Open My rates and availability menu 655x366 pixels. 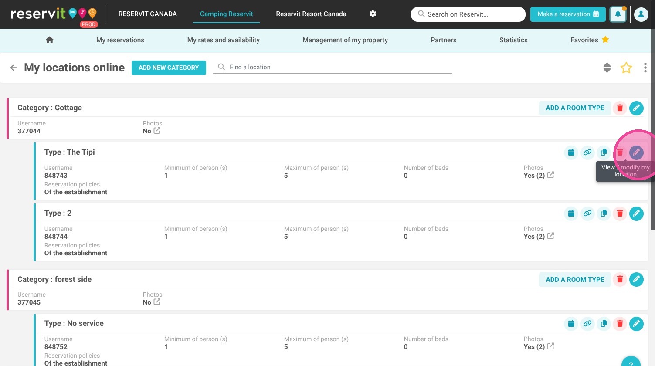pyautogui.click(x=224, y=40)
